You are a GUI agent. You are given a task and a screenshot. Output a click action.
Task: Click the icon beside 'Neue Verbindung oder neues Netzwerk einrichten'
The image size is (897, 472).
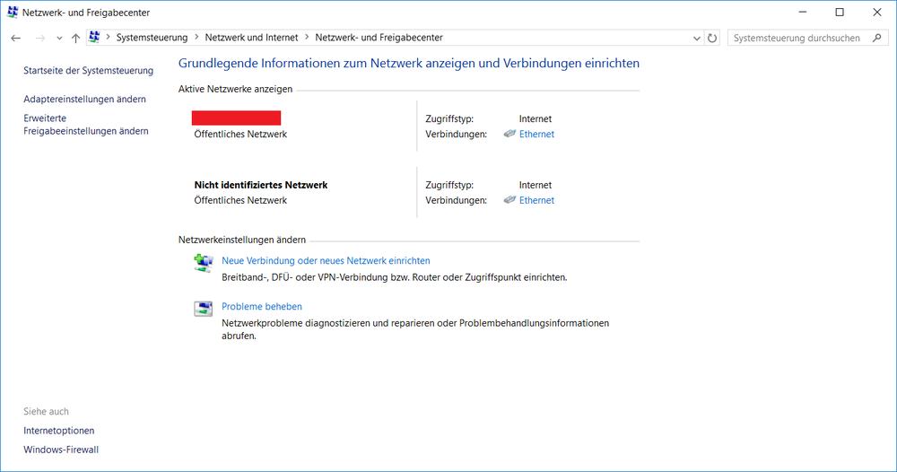(204, 263)
